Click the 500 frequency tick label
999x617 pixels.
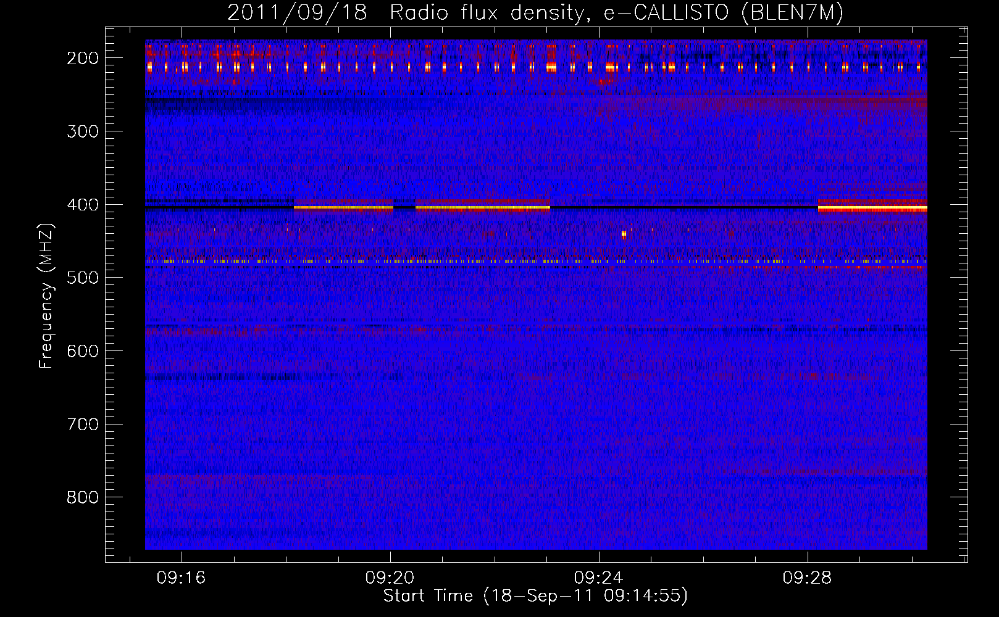coord(82,278)
